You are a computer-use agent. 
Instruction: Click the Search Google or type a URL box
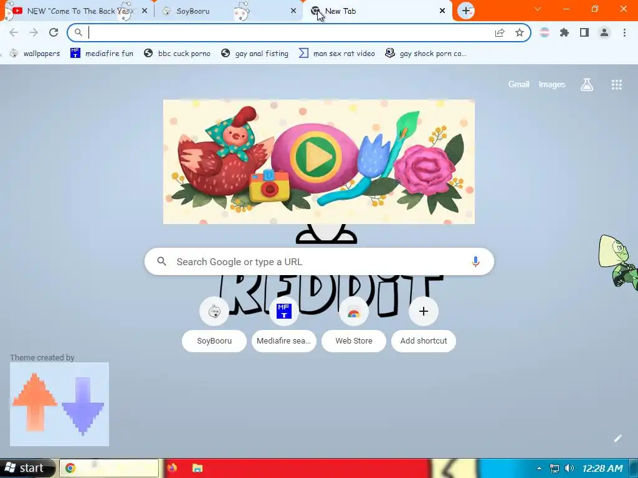pos(319,261)
